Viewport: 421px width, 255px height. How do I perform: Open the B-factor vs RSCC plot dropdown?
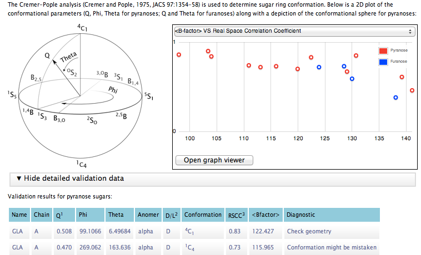click(x=294, y=31)
